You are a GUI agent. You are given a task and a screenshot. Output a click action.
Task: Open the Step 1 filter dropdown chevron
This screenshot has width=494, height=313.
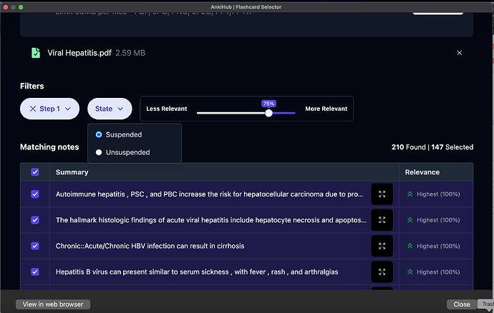[x=68, y=109]
